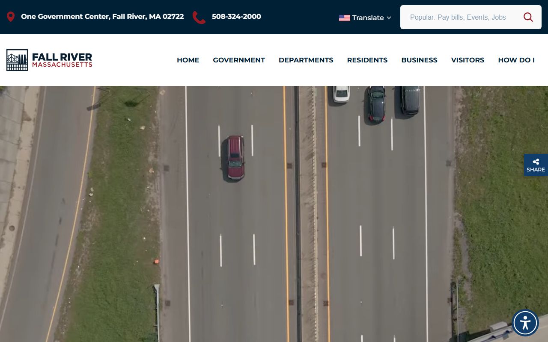The height and width of the screenshot is (342, 548).
Task: Open the Government menu
Action: 239,60
